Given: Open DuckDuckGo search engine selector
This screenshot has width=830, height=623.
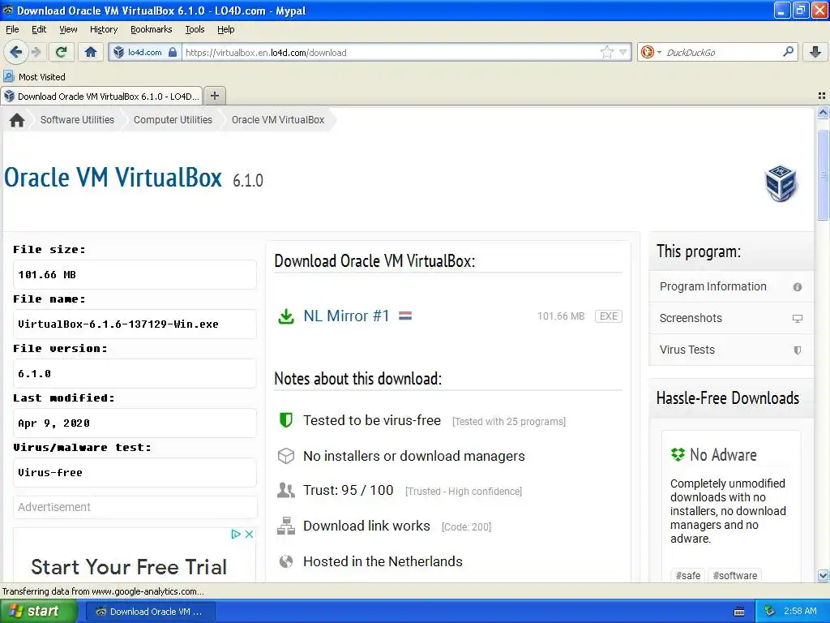Looking at the screenshot, I should (651, 52).
